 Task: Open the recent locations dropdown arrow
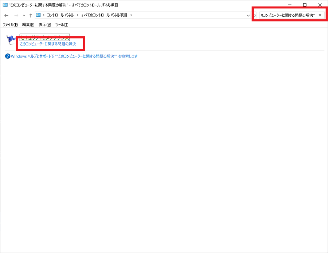[x=24, y=15]
